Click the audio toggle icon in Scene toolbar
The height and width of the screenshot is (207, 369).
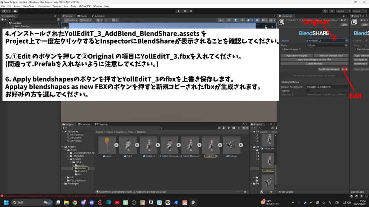(x=242, y=20)
